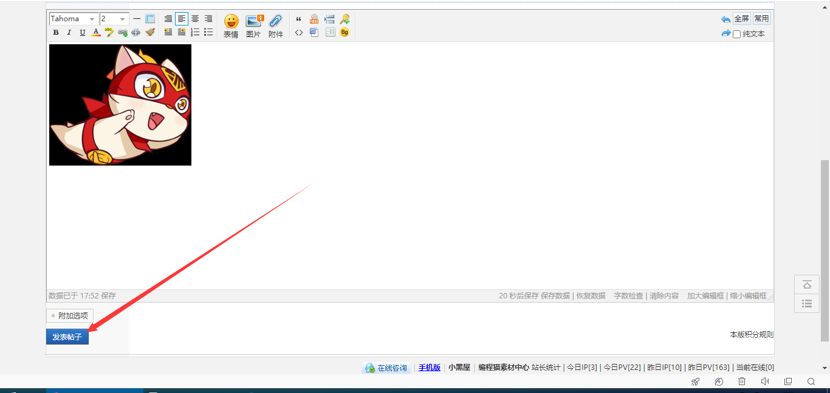This screenshot has width=830, height=393.
Task: Enable the 纯文本 plain text checkbox
Action: [x=736, y=35]
